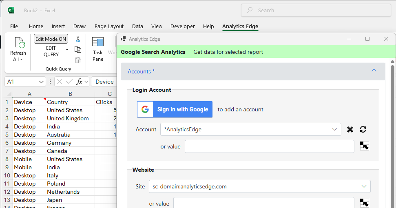Click the Copy icon in ribbon

click(78, 49)
